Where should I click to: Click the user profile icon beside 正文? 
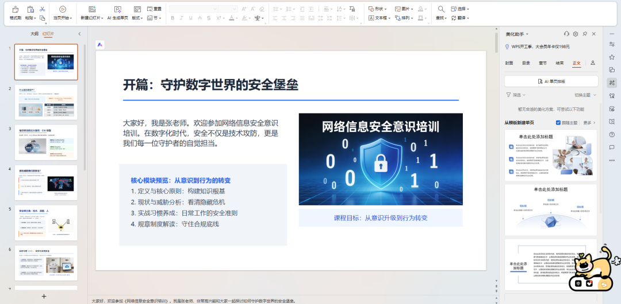(x=592, y=63)
